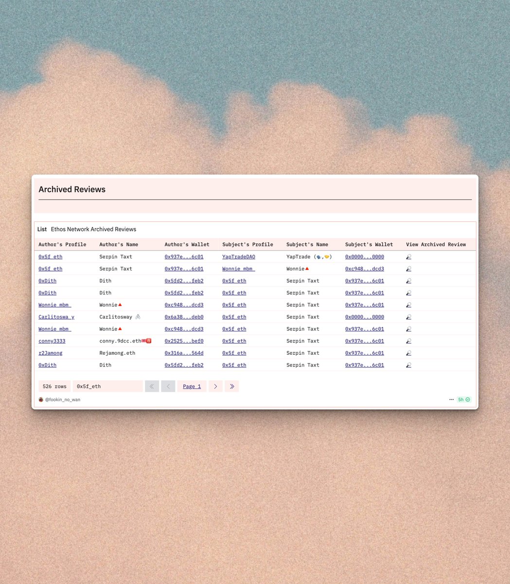
Task: Open subject wallet 0xc948...dcd3 link
Action: pyautogui.click(x=365, y=269)
